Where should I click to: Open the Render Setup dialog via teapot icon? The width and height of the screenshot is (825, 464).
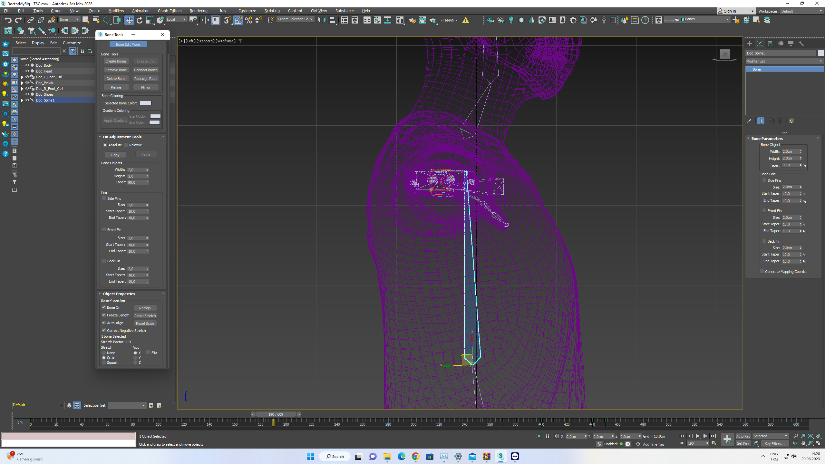pyautogui.click(x=412, y=20)
